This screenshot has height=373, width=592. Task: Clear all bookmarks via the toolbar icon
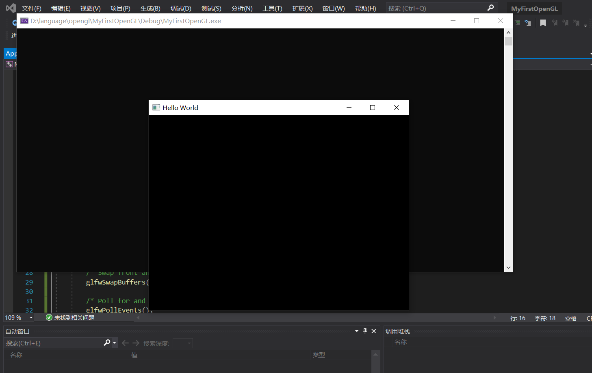[577, 23]
